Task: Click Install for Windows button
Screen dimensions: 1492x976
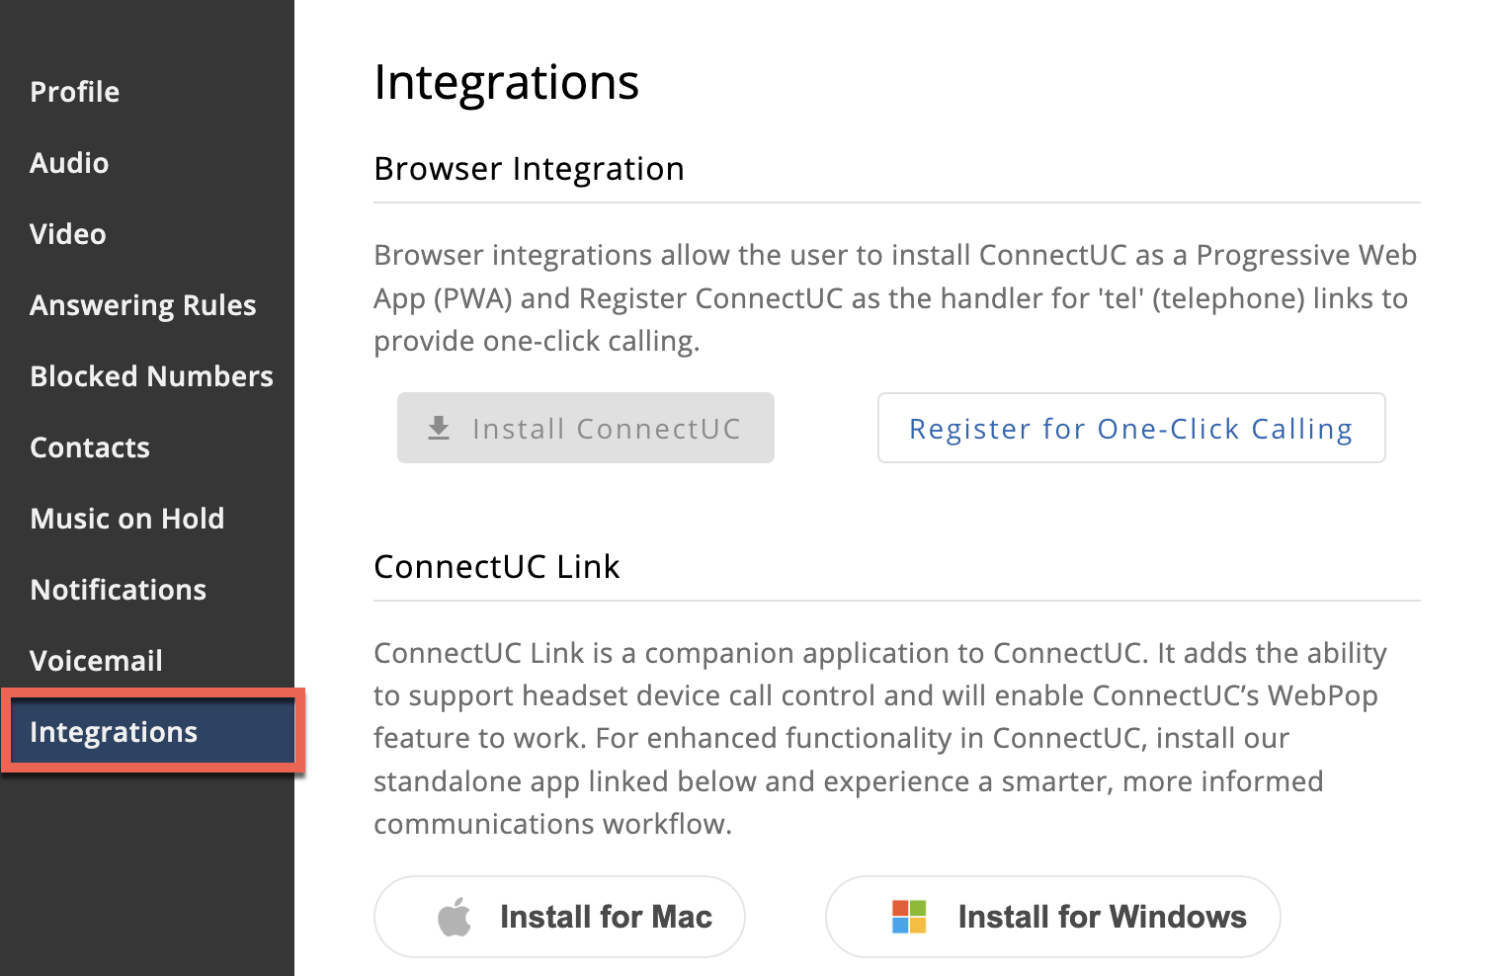Action: 1053,917
